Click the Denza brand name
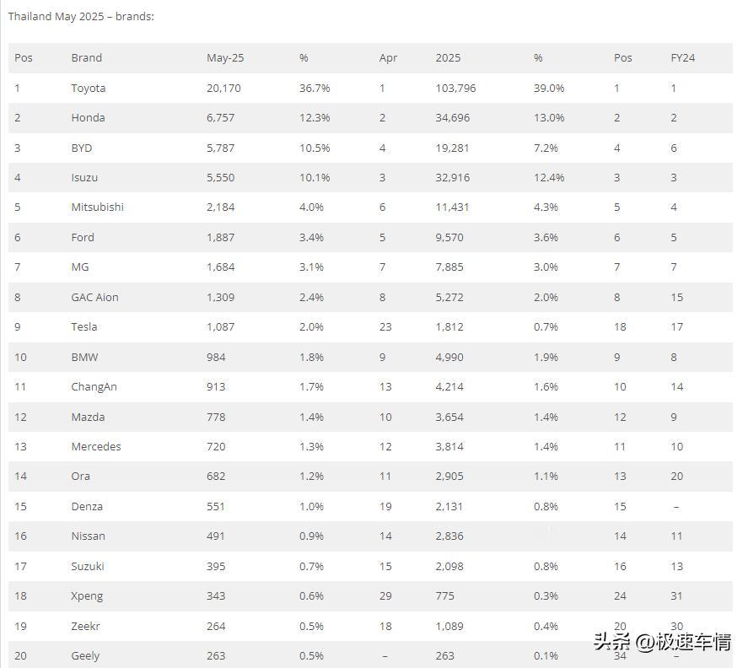Image resolution: width=748 pixels, height=668 pixels. 87,506
